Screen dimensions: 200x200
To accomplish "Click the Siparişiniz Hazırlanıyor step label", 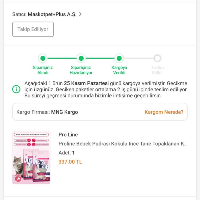I will [x=81, y=70].
